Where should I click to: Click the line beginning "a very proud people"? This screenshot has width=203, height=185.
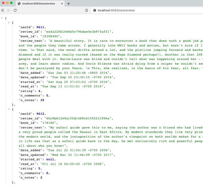point(111,132)
